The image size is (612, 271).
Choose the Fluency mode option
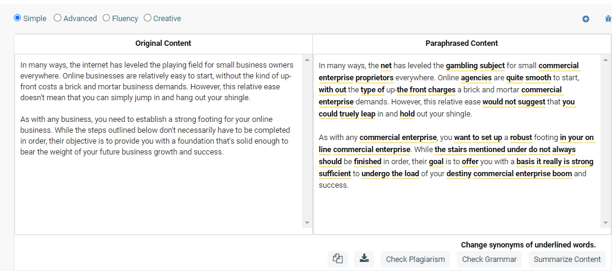[106, 18]
